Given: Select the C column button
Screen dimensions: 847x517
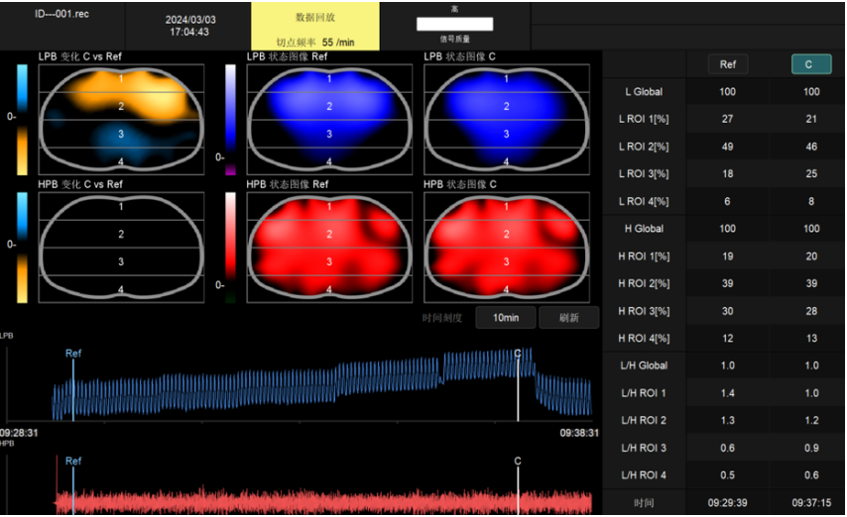Looking at the screenshot, I should click(811, 64).
